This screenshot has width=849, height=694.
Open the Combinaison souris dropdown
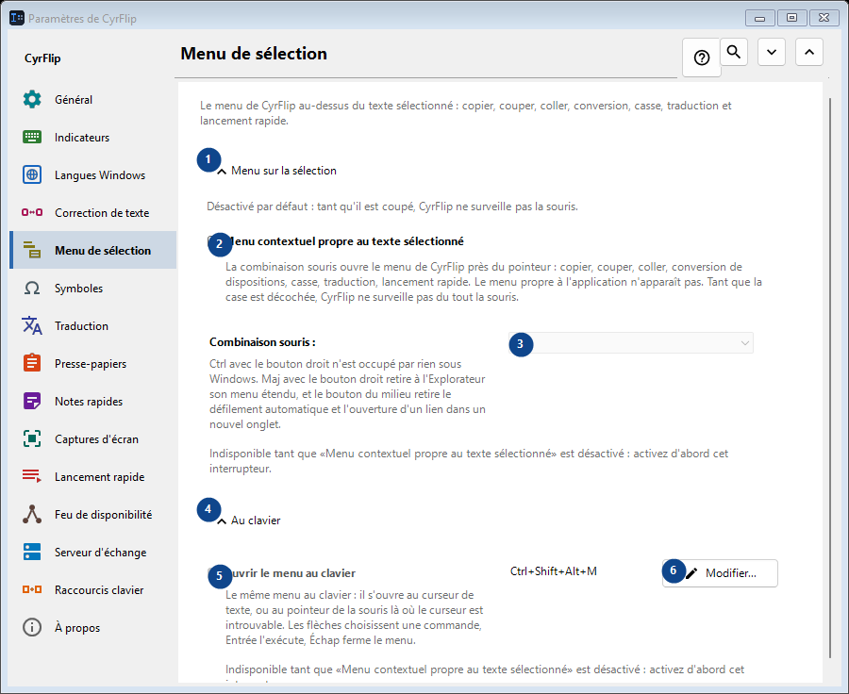tap(631, 342)
